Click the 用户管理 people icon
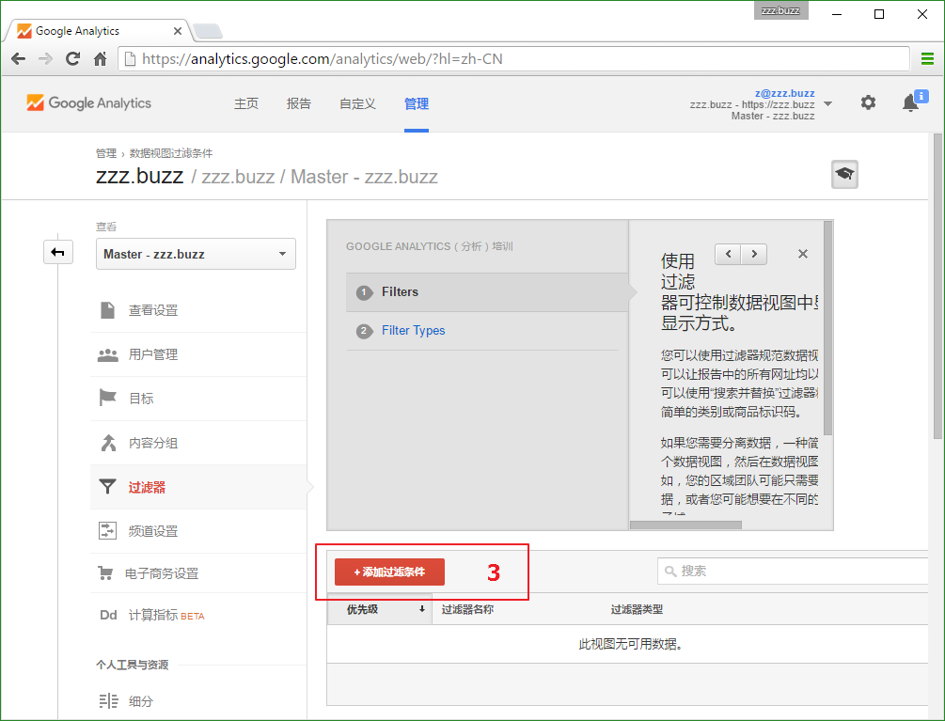The width and height of the screenshot is (945, 721). coord(108,354)
